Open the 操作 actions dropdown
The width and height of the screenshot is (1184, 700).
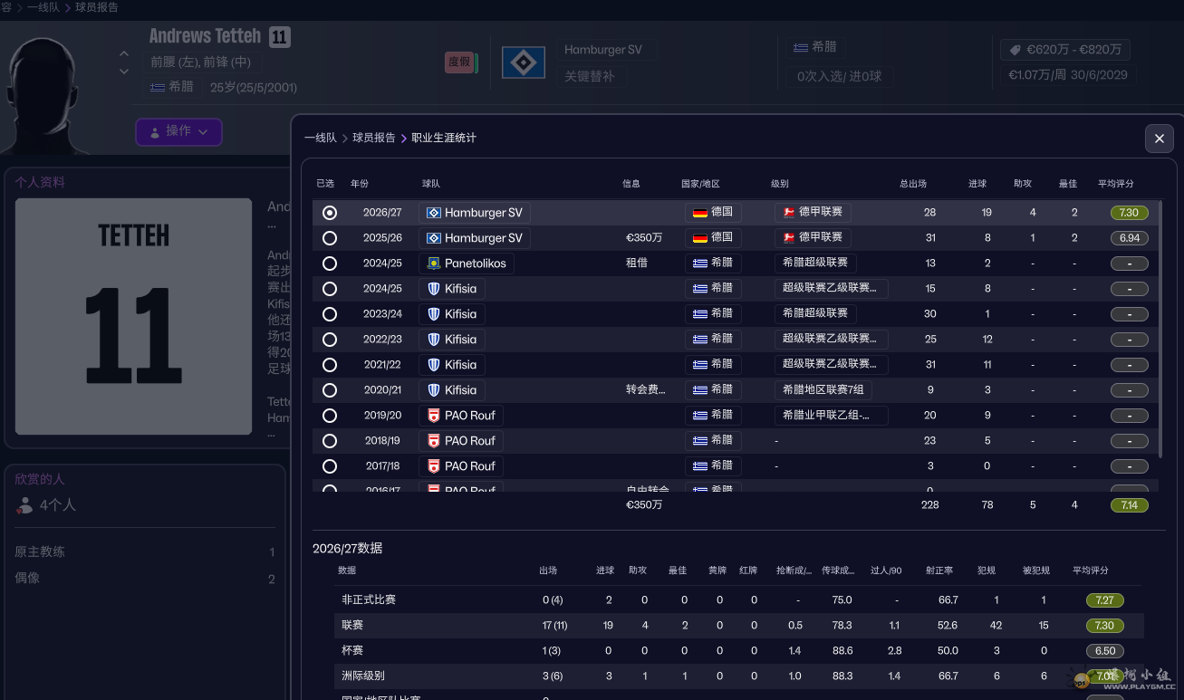[x=178, y=132]
